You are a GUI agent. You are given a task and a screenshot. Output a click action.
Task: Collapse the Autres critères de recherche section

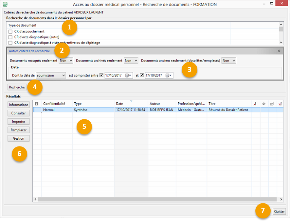tap(279, 51)
